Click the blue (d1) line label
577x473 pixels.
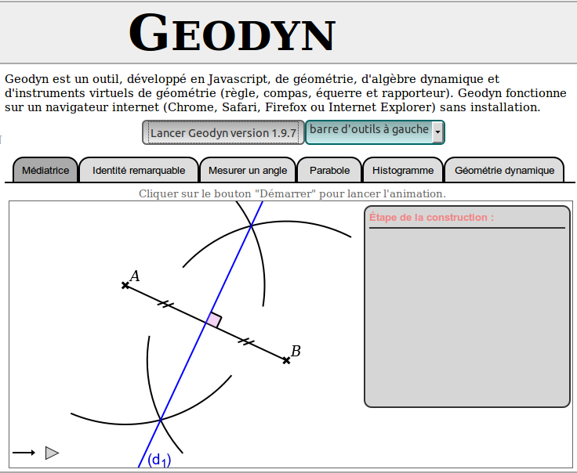click(159, 460)
